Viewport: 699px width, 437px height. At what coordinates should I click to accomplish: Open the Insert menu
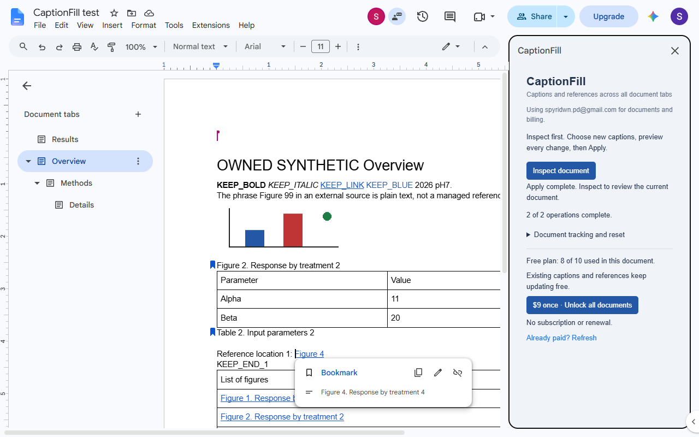click(x=112, y=25)
